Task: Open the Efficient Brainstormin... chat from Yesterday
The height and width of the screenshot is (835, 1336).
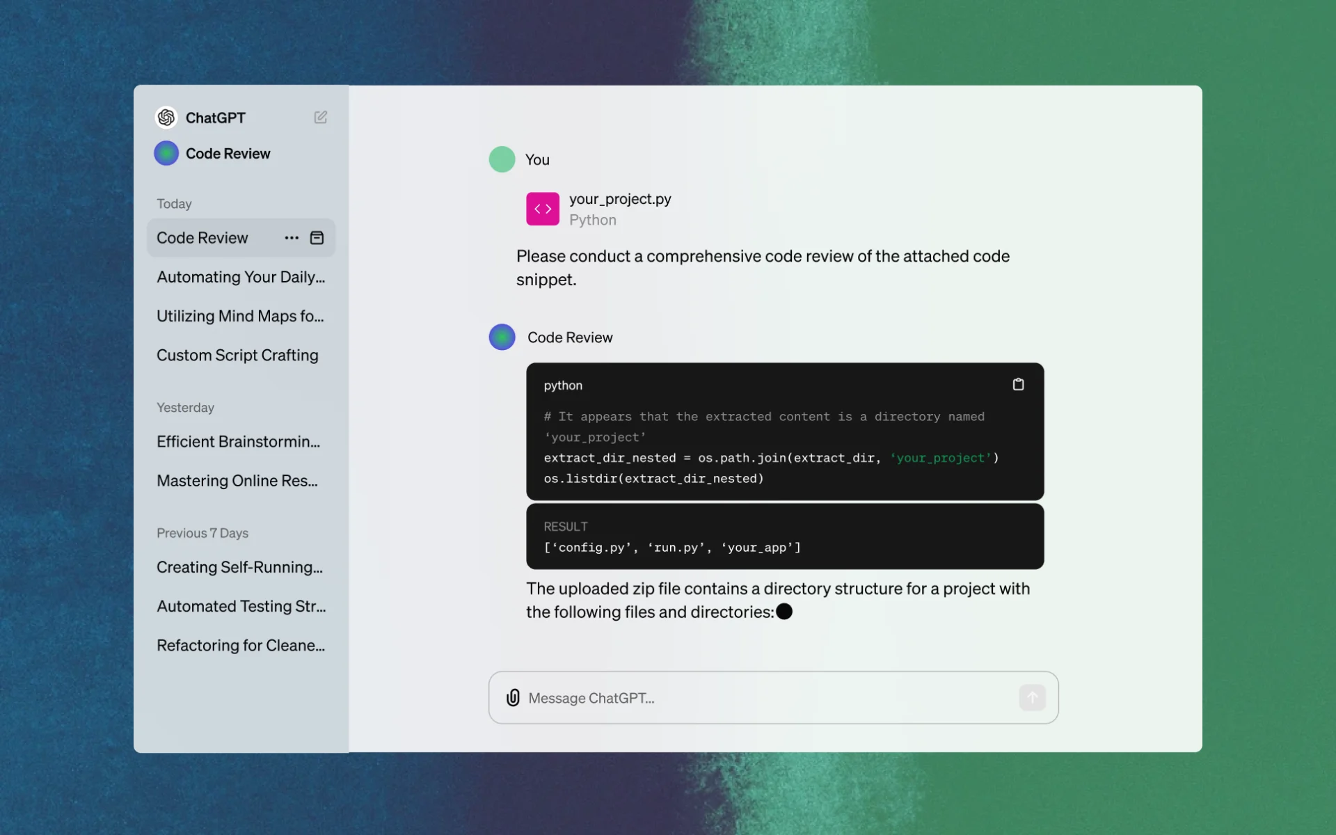Action: pyautogui.click(x=238, y=442)
